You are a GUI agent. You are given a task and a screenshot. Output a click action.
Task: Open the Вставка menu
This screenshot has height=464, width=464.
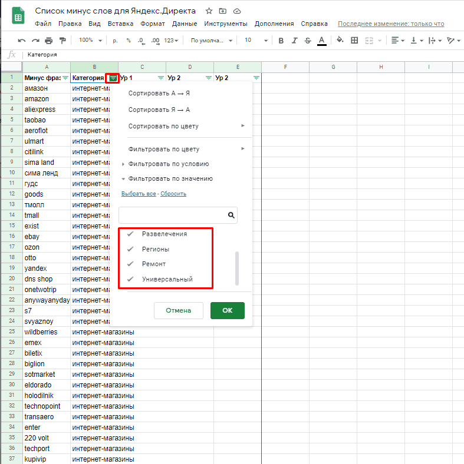coord(120,24)
